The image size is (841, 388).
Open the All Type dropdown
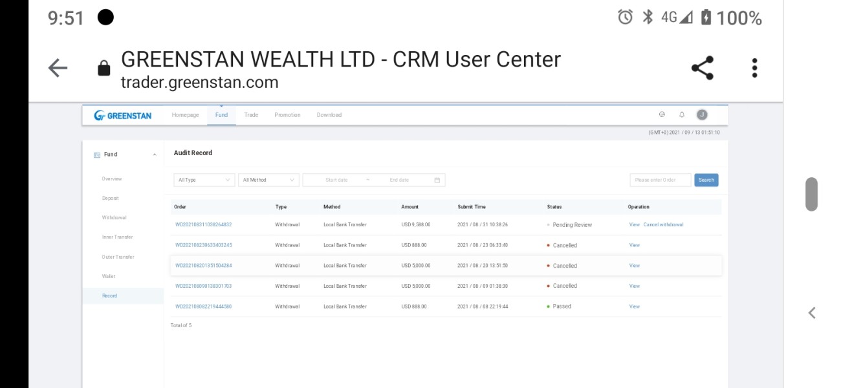(204, 180)
